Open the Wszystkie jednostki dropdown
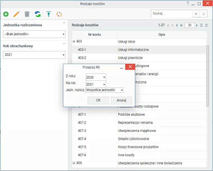The width and height of the screenshot is (213, 171). (122, 90)
